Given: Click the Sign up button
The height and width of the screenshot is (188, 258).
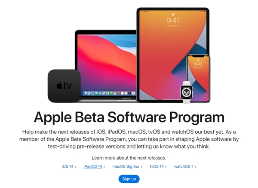Looking at the screenshot, I should 129,179.
